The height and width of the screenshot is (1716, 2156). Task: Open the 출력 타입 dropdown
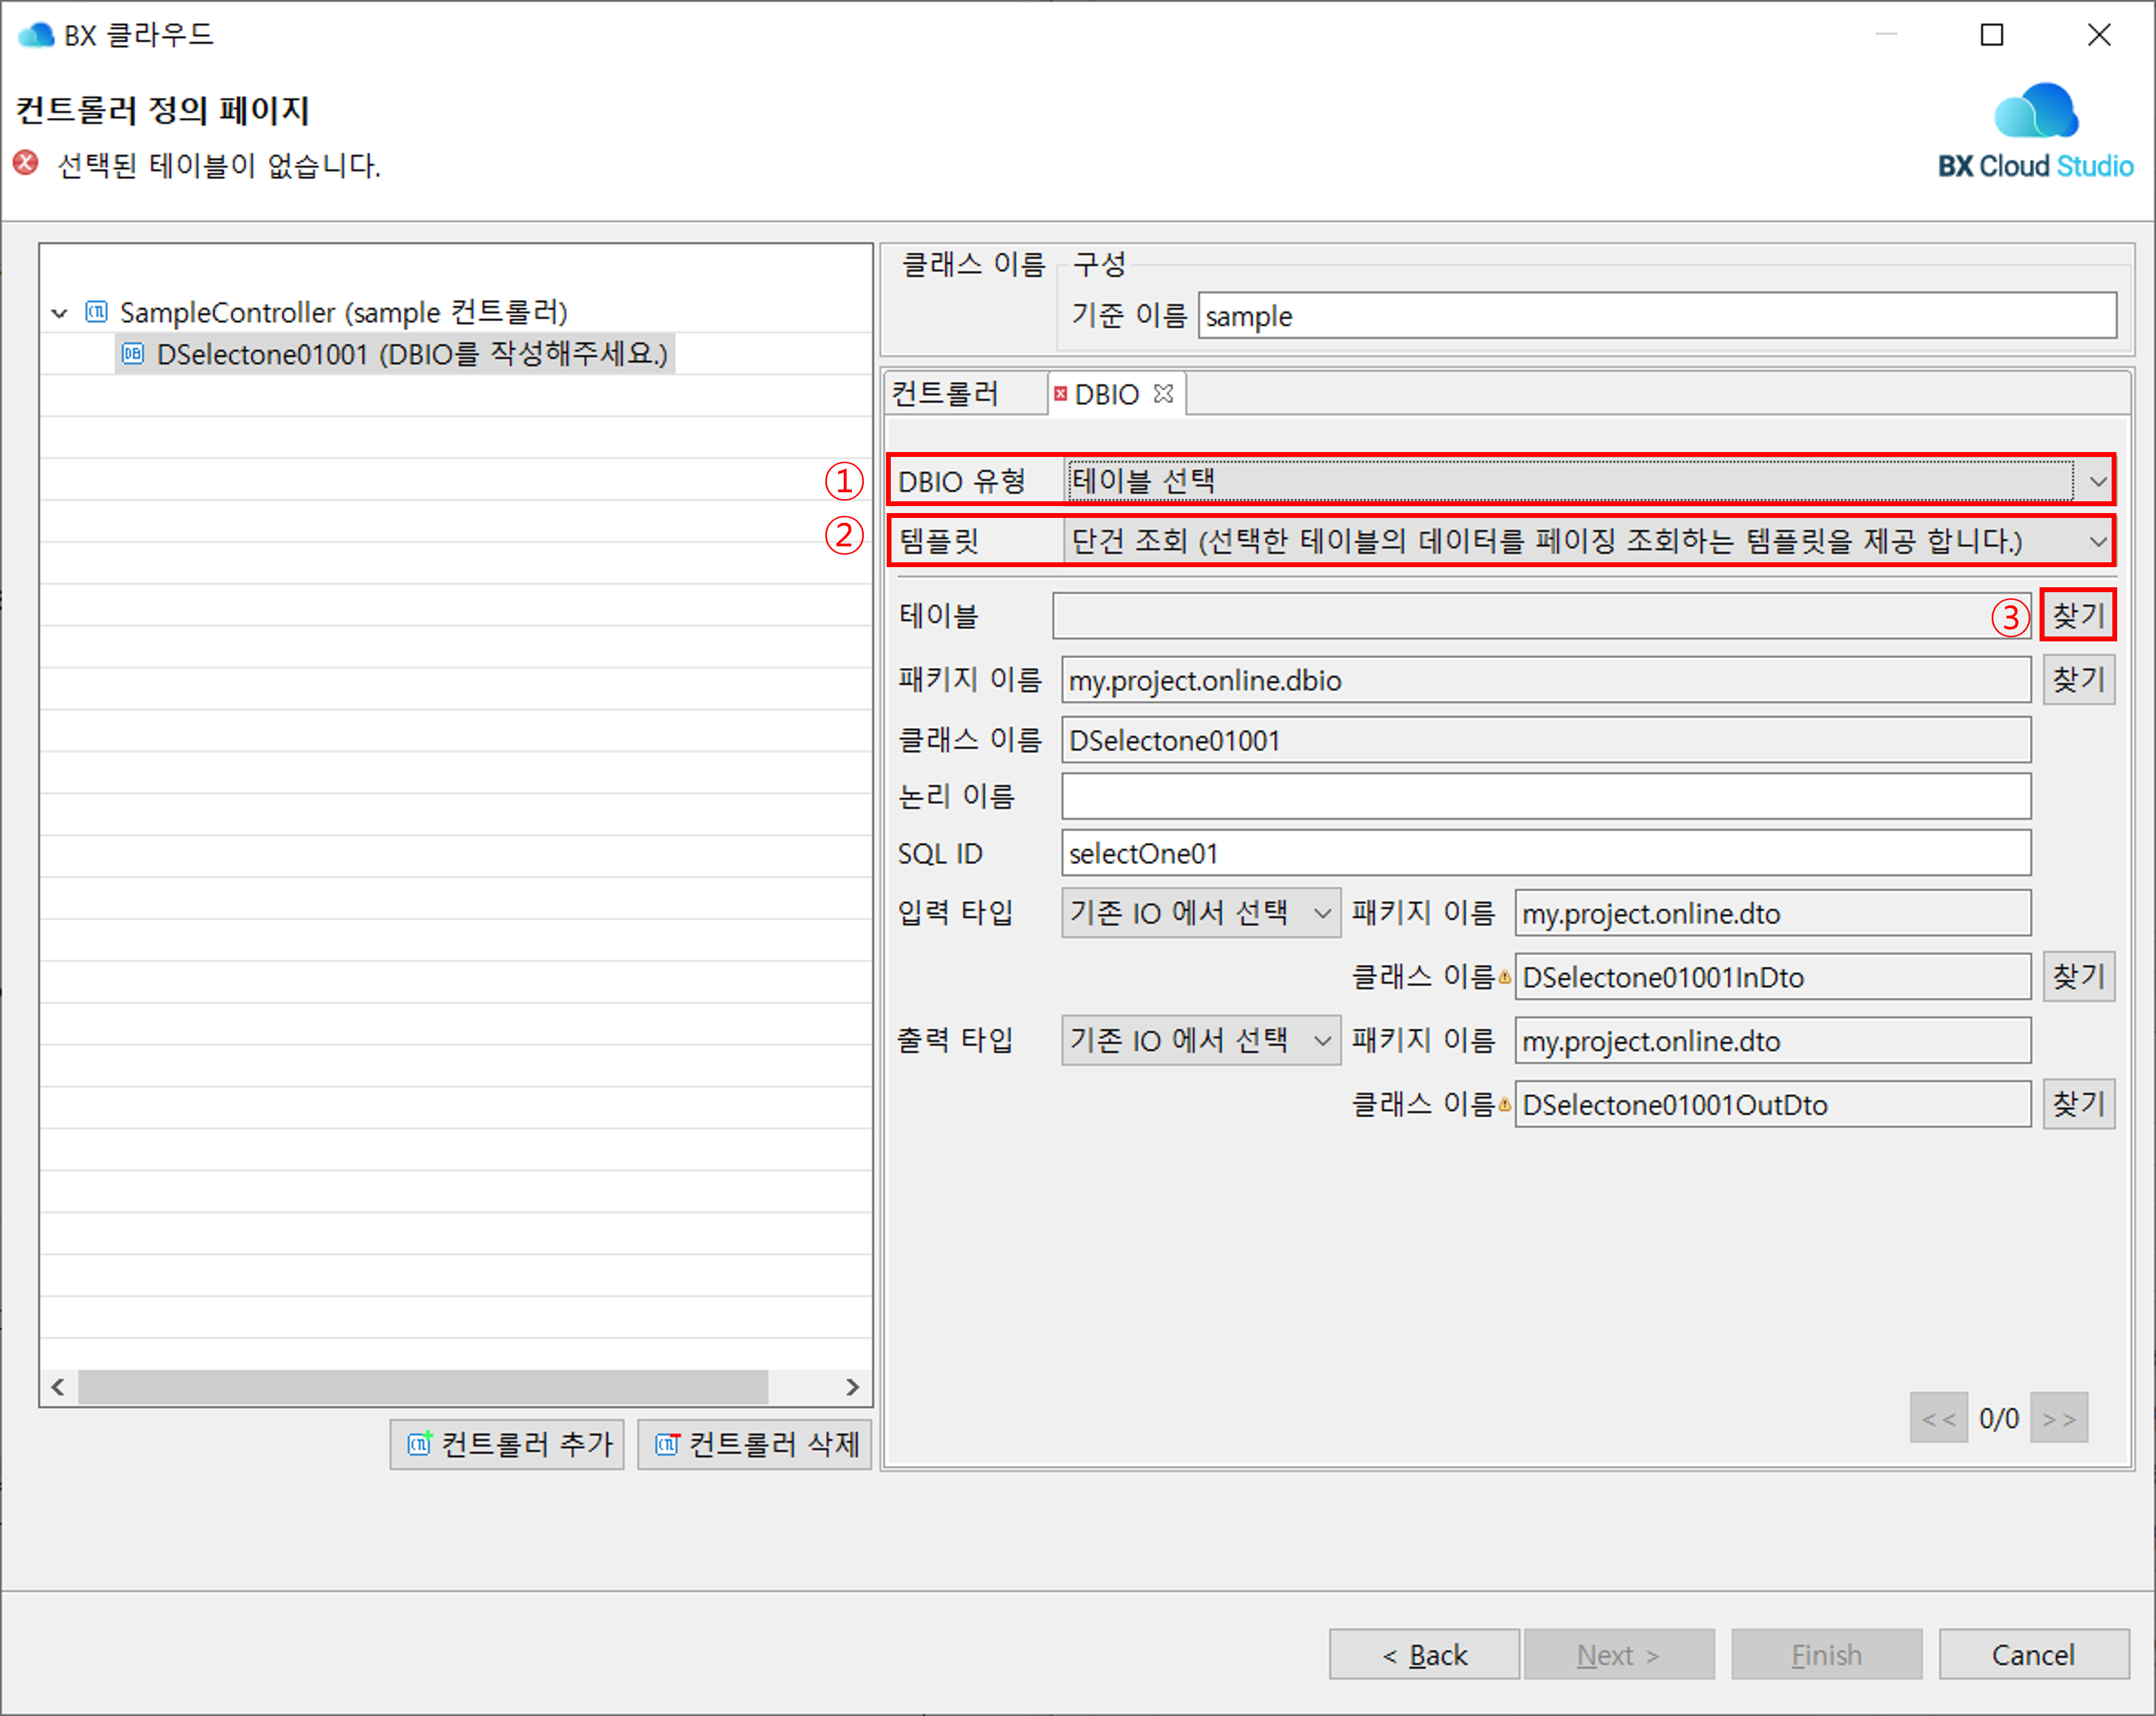click(x=1322, y=1041)
